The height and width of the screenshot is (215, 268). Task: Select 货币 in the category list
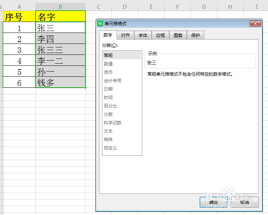pyautogui.click(x=122, y=72)
